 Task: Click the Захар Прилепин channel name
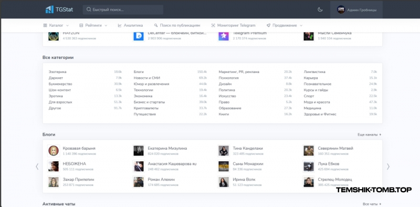point(78,179)
